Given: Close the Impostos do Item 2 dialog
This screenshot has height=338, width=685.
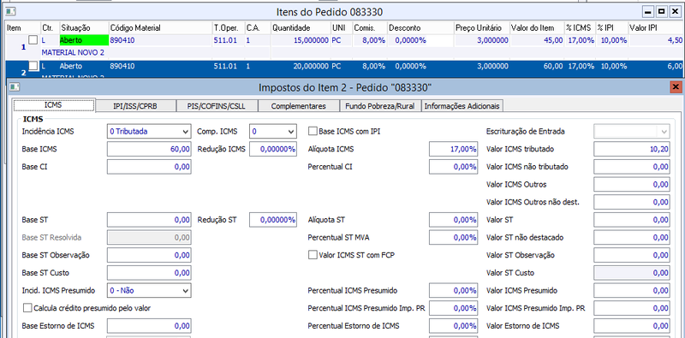Looking at the screenshot, I should pyautogui.click(x=676, y=86).
